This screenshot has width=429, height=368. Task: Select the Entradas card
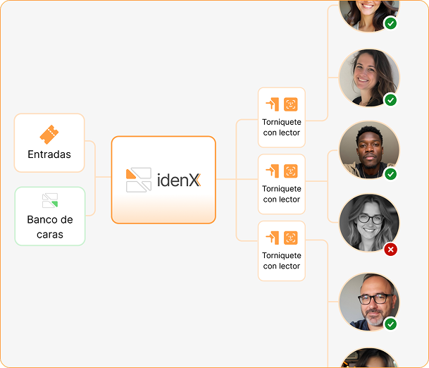click(49, 143)
